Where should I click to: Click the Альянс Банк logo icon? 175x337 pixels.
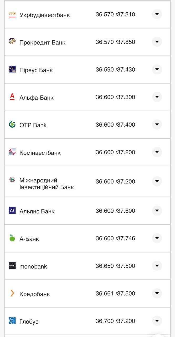12,211
